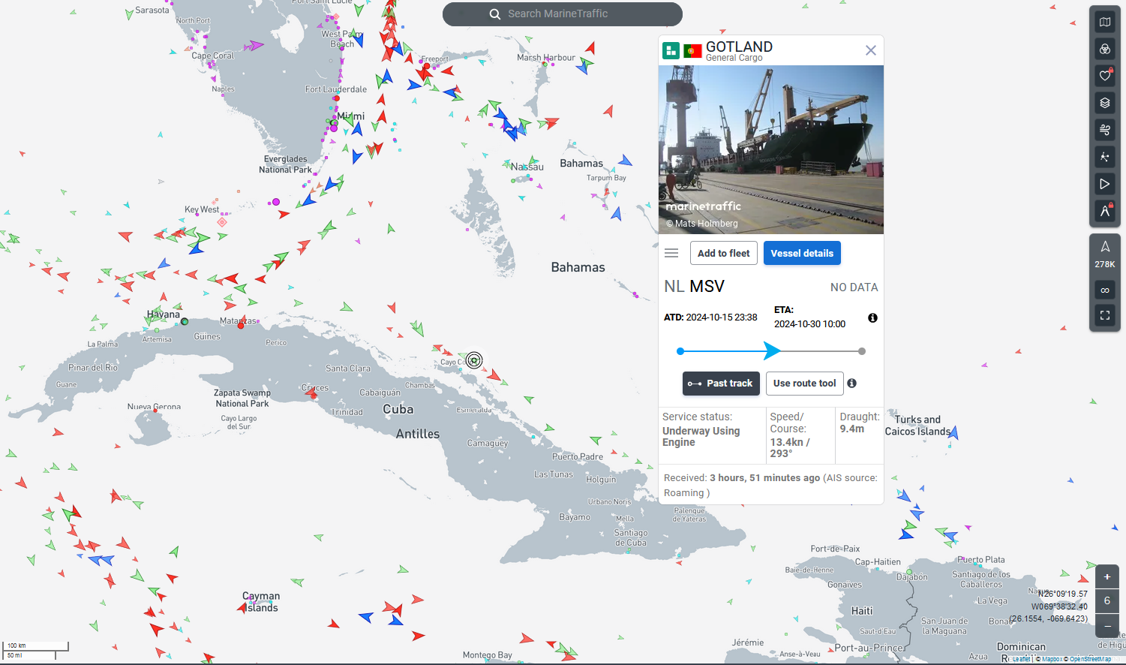Screen dimensions: 1126x665
Task: Click the purple vessel arrow near Cape Coral
Action: click(x=254, y=46)
